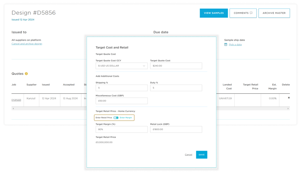The image size is (303, 174).
Task: Click the speech bubble icon in the Comments button
Action: [x=251, y=13]
